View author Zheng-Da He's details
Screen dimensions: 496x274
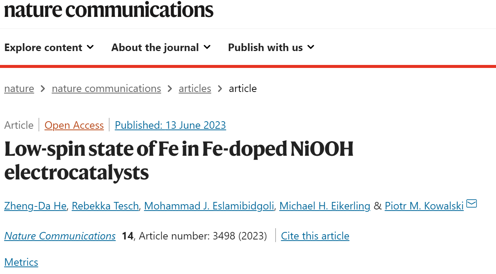tap(35, 206)
